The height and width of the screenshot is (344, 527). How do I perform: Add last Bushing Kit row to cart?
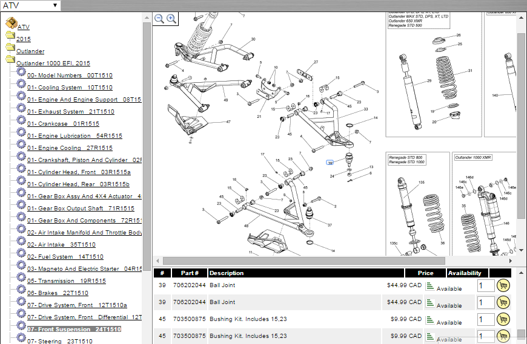tap(503, 336)
